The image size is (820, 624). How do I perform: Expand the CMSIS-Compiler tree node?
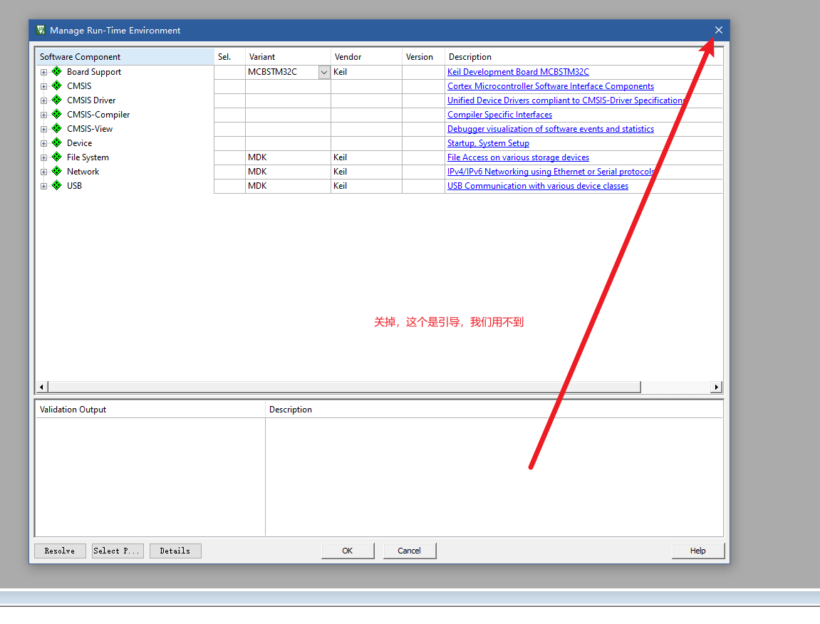pyautogui.click(x=44, y=115)
